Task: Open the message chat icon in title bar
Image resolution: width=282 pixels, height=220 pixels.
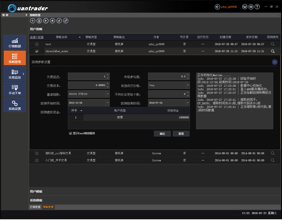Action: tap(251, 7)
